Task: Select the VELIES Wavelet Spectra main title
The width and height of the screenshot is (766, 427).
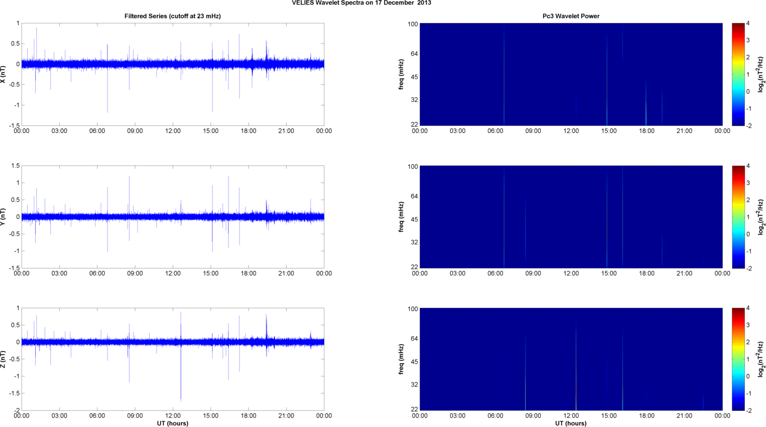Action: pos(361,3)
